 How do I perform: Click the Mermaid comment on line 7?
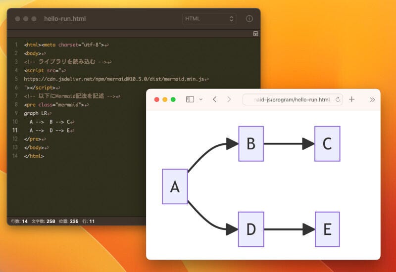pos(72,96)
